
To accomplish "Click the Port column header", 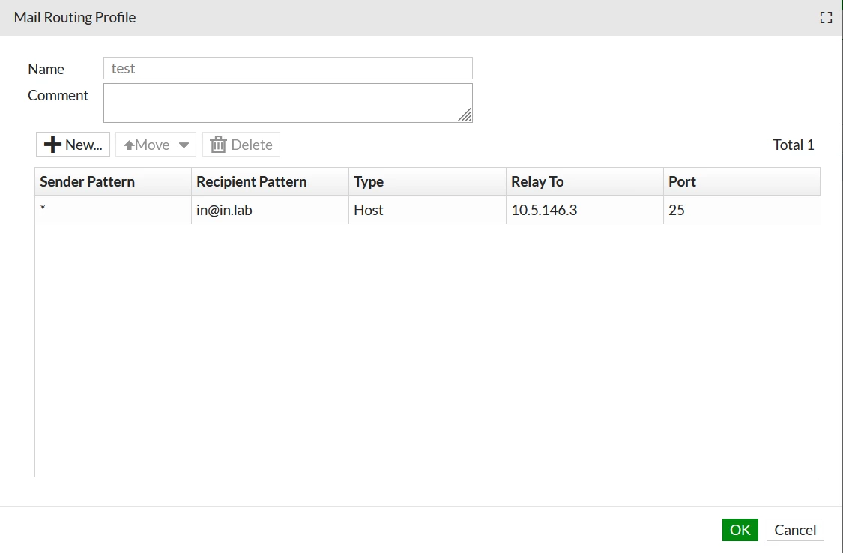I will (x=742, y=181).
